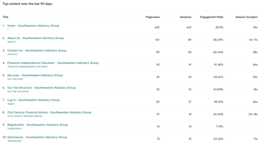
Task: Click the Our Fee Structure link
Action: coord(41,88)
